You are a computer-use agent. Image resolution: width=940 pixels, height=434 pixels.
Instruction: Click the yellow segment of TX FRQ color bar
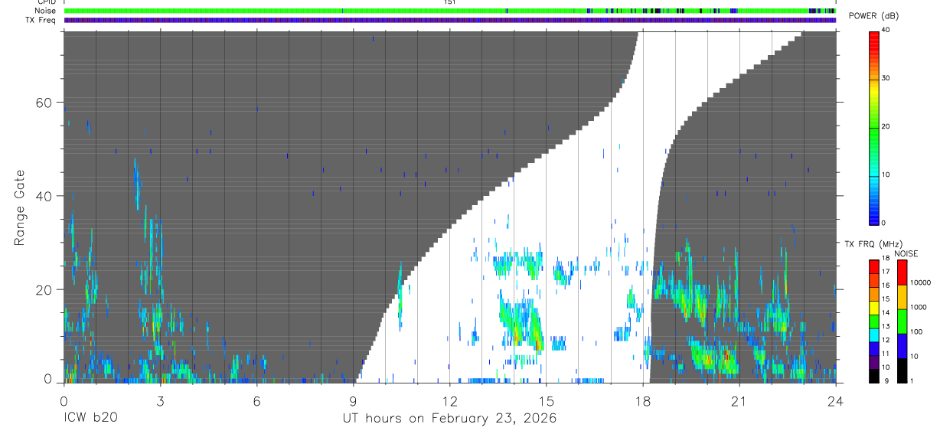pyautogui.click(x=873, y=308)
